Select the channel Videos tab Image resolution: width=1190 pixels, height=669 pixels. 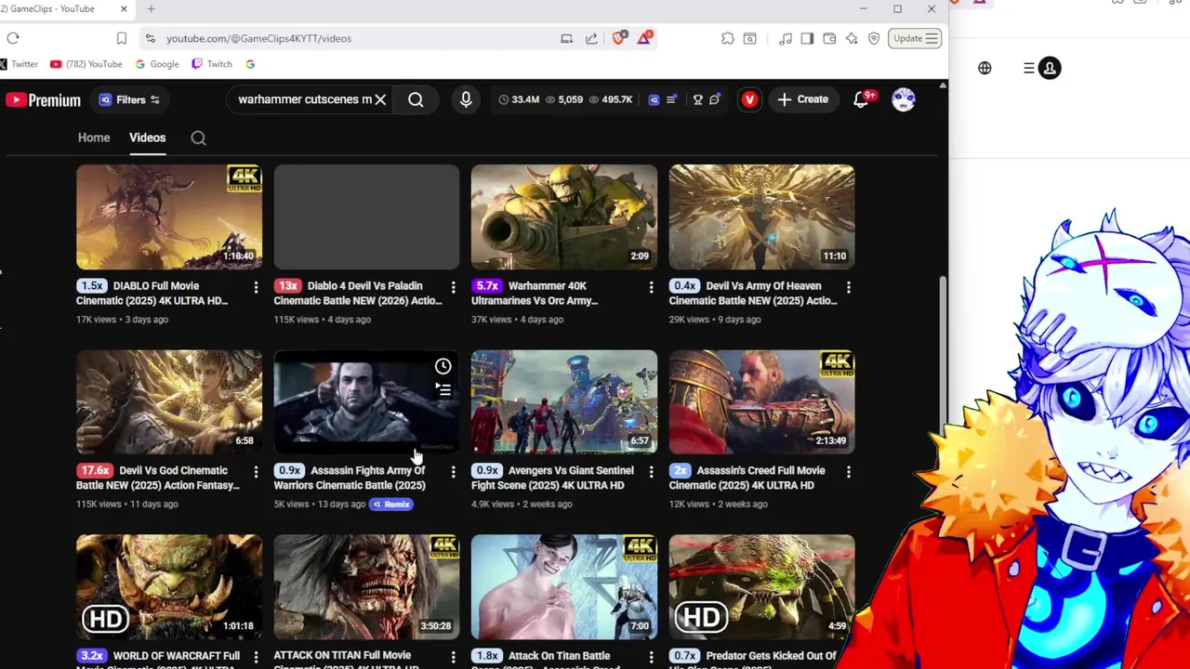147,138
